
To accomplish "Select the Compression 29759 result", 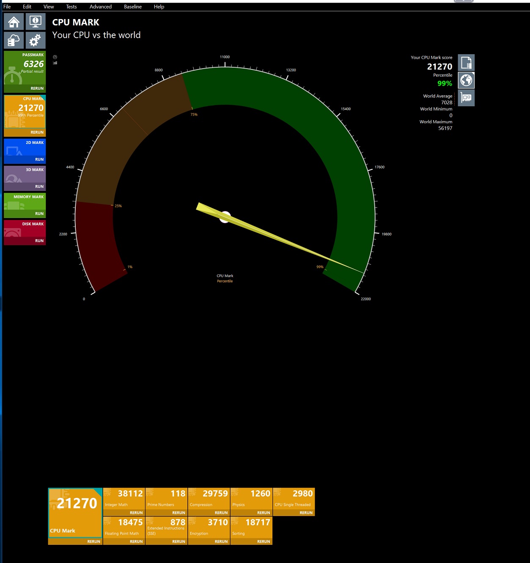I will (209, 499).
